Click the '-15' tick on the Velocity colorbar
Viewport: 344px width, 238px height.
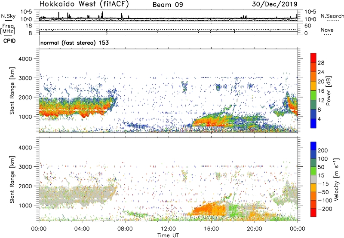323,183
